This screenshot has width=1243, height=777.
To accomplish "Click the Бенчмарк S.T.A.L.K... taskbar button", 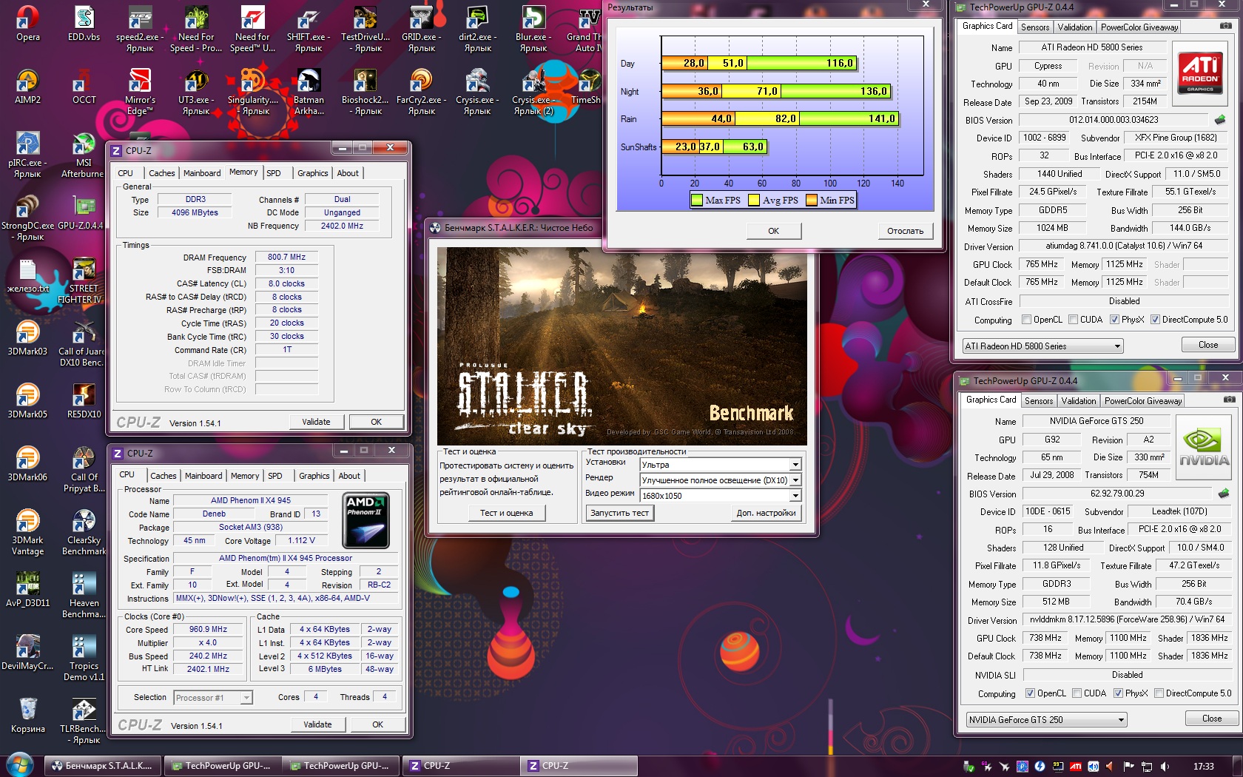I will click(x=102, y=766).
